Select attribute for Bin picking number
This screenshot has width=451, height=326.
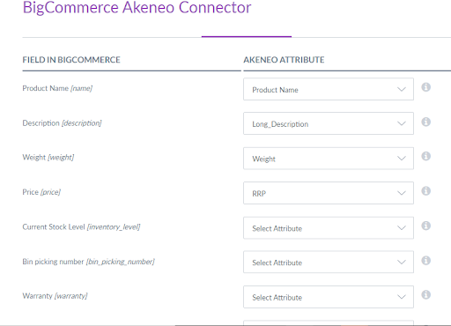329,262
